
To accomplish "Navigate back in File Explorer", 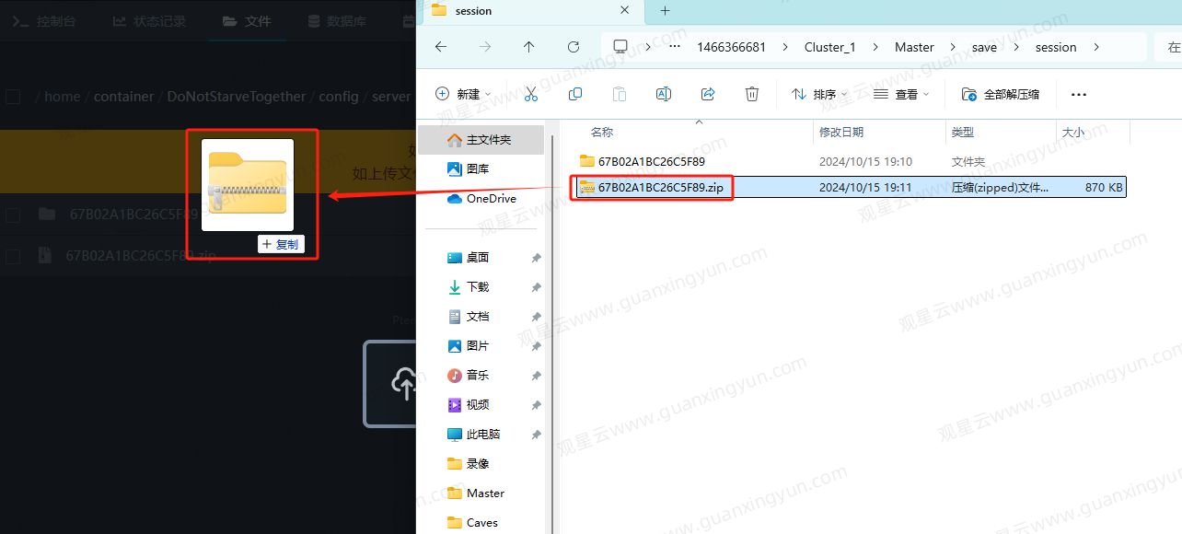I will [x=440, y=47].
